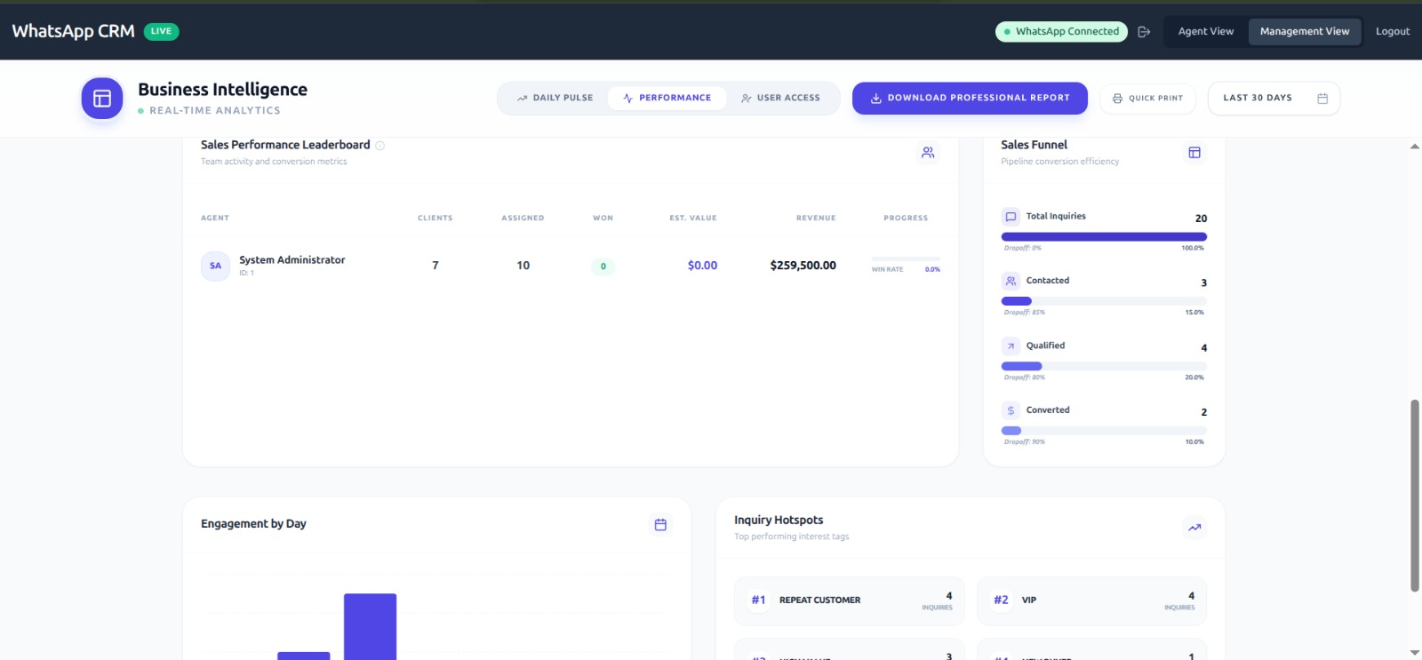Click Download Professional Report button
Viewport: 1422px width, 660px height.
coord(970,99)
